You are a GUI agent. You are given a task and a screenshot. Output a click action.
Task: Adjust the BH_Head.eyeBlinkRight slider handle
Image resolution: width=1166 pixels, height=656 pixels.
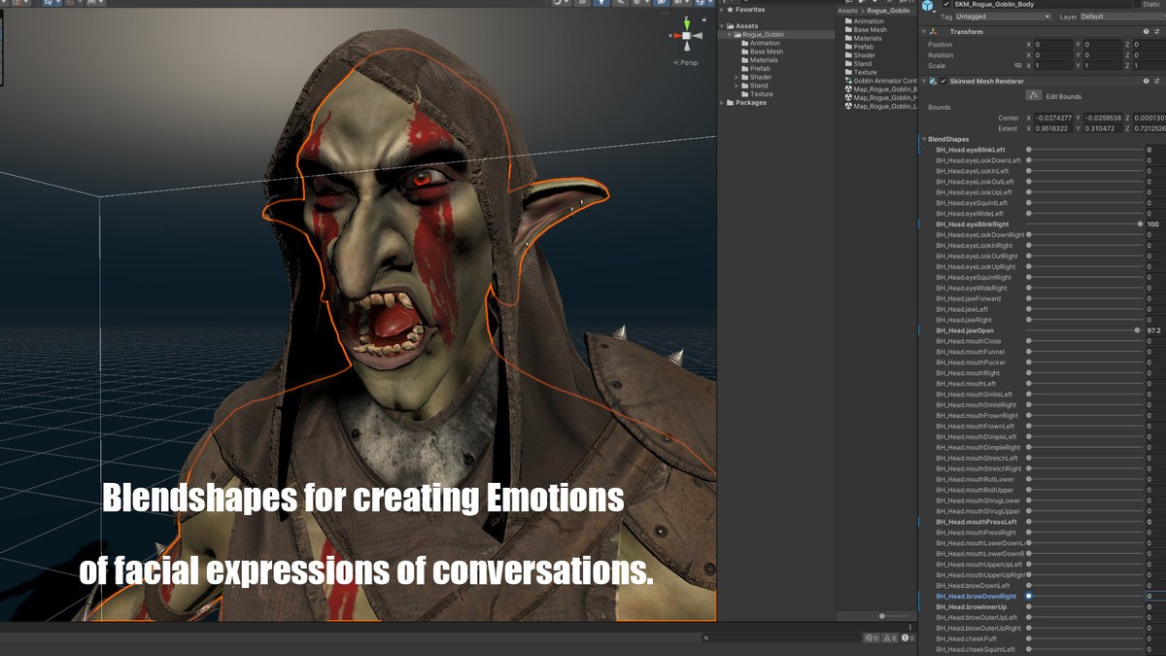(1141, 224)
